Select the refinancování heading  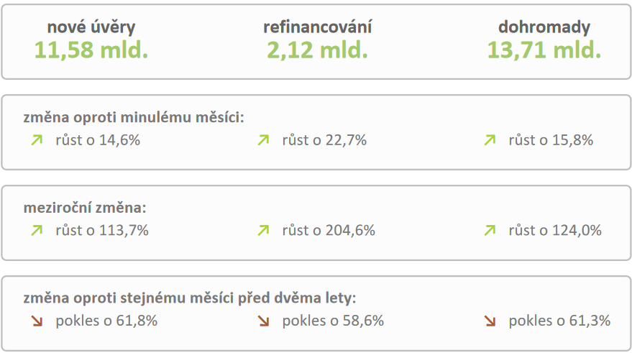tap(317, 27)
